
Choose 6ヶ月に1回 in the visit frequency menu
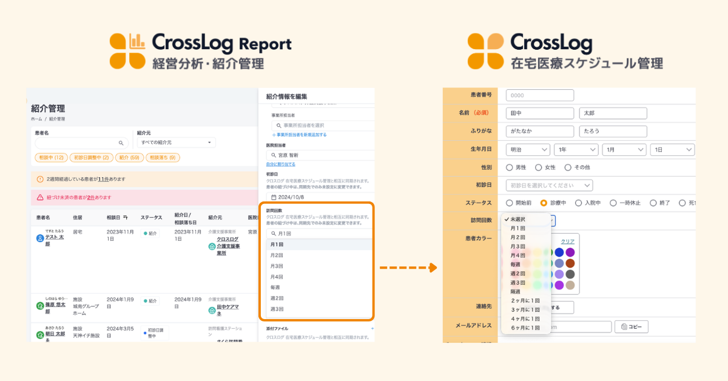[x=526, y=328]
